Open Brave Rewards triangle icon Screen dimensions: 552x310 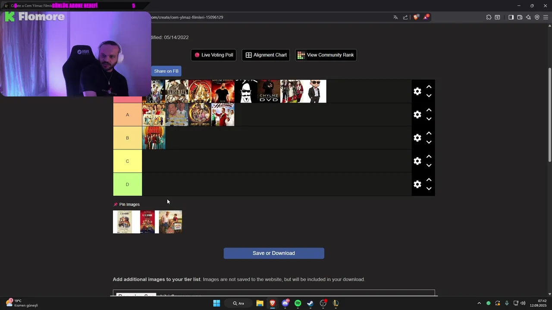point(426,17)
